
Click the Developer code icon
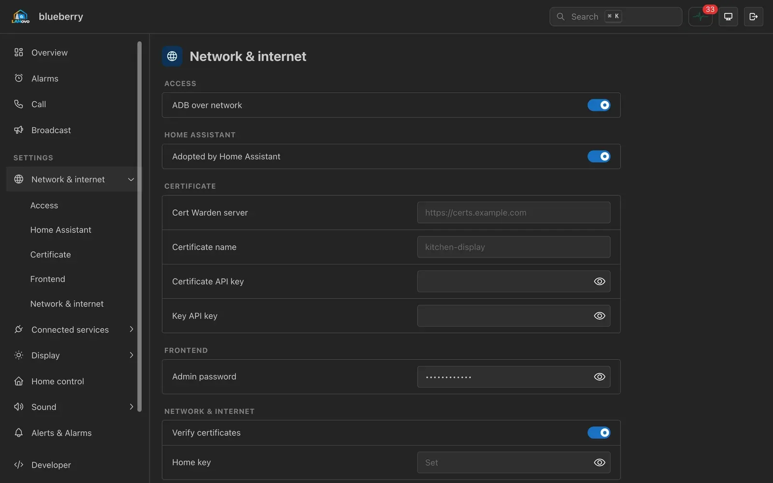(19, 465)
